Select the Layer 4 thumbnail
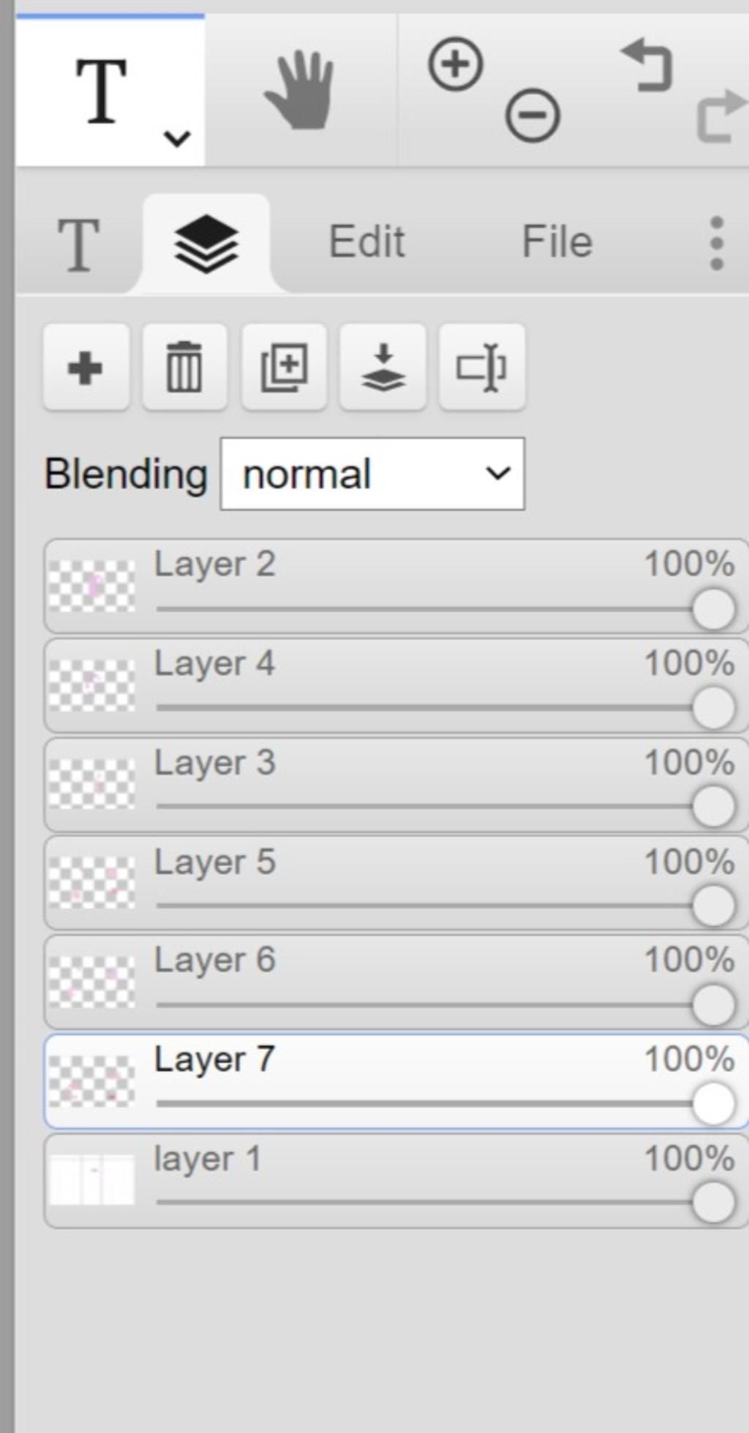 91,685
